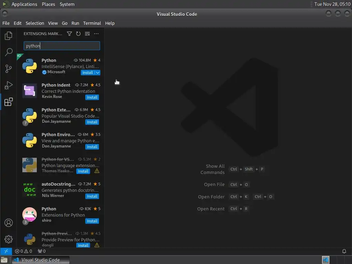Viewport: 352px width, 264px height.
Task: Click the Microsoft Python extension logo
Action: (x=30, y=66)
